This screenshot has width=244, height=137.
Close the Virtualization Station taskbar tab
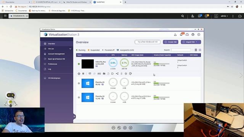coord(27,16)
